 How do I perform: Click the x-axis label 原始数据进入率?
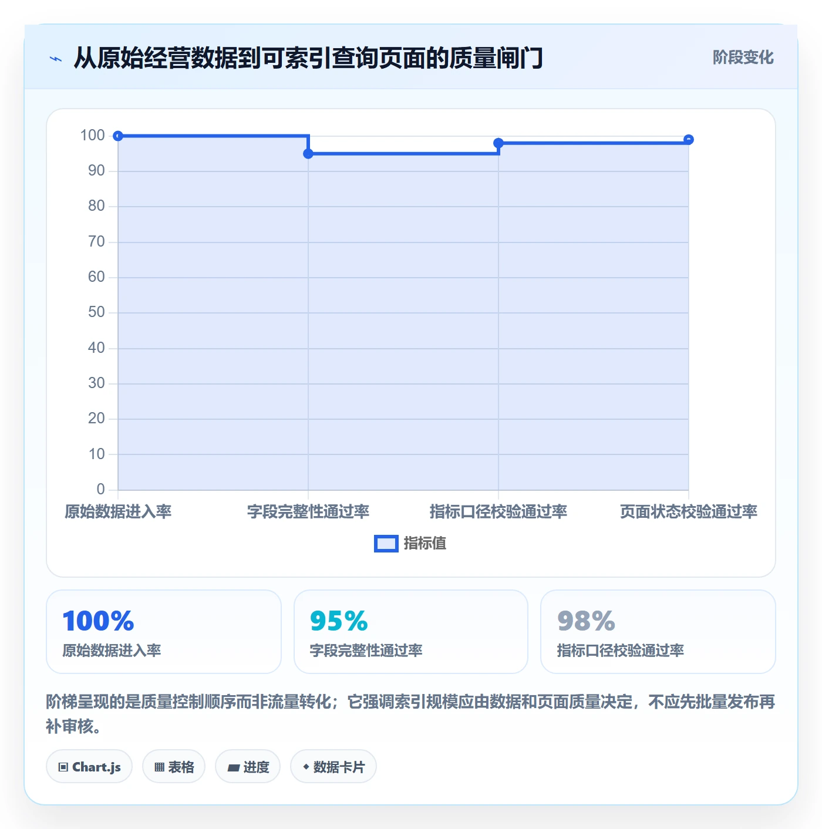pos(118,511)
